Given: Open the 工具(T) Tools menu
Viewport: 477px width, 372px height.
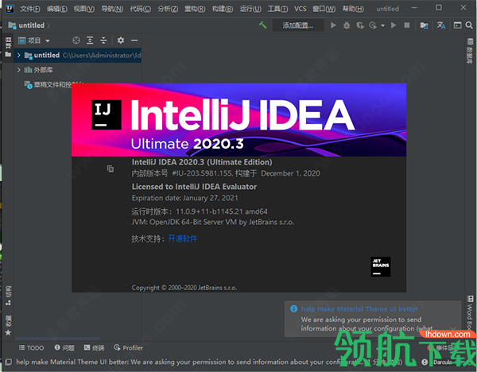Looking at the screenshot, I should coord(277,9).
